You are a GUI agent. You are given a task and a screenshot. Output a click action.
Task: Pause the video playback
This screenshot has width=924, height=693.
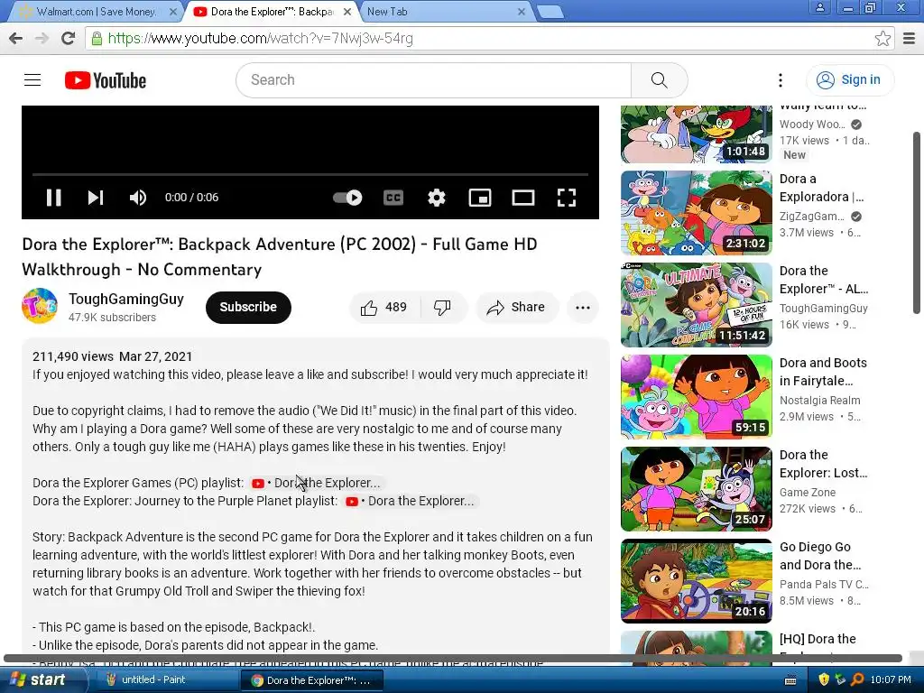(53, 198)
